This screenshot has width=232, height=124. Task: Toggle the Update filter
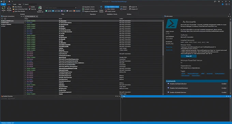coord(48,11)
